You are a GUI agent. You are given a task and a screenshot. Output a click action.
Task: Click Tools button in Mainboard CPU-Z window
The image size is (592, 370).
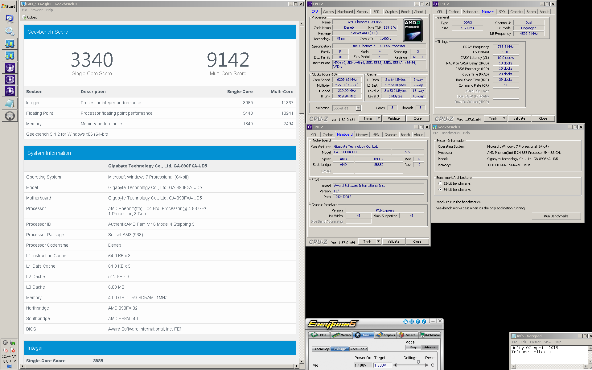tap(367, 241)
